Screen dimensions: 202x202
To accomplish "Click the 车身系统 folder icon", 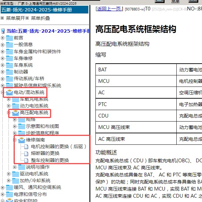I will [x=9, y=65].
